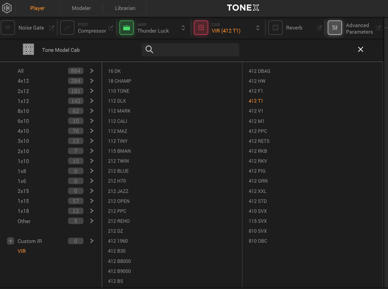Expand the All category chevron
The image size is (388, 289).
tap(92, 71)
